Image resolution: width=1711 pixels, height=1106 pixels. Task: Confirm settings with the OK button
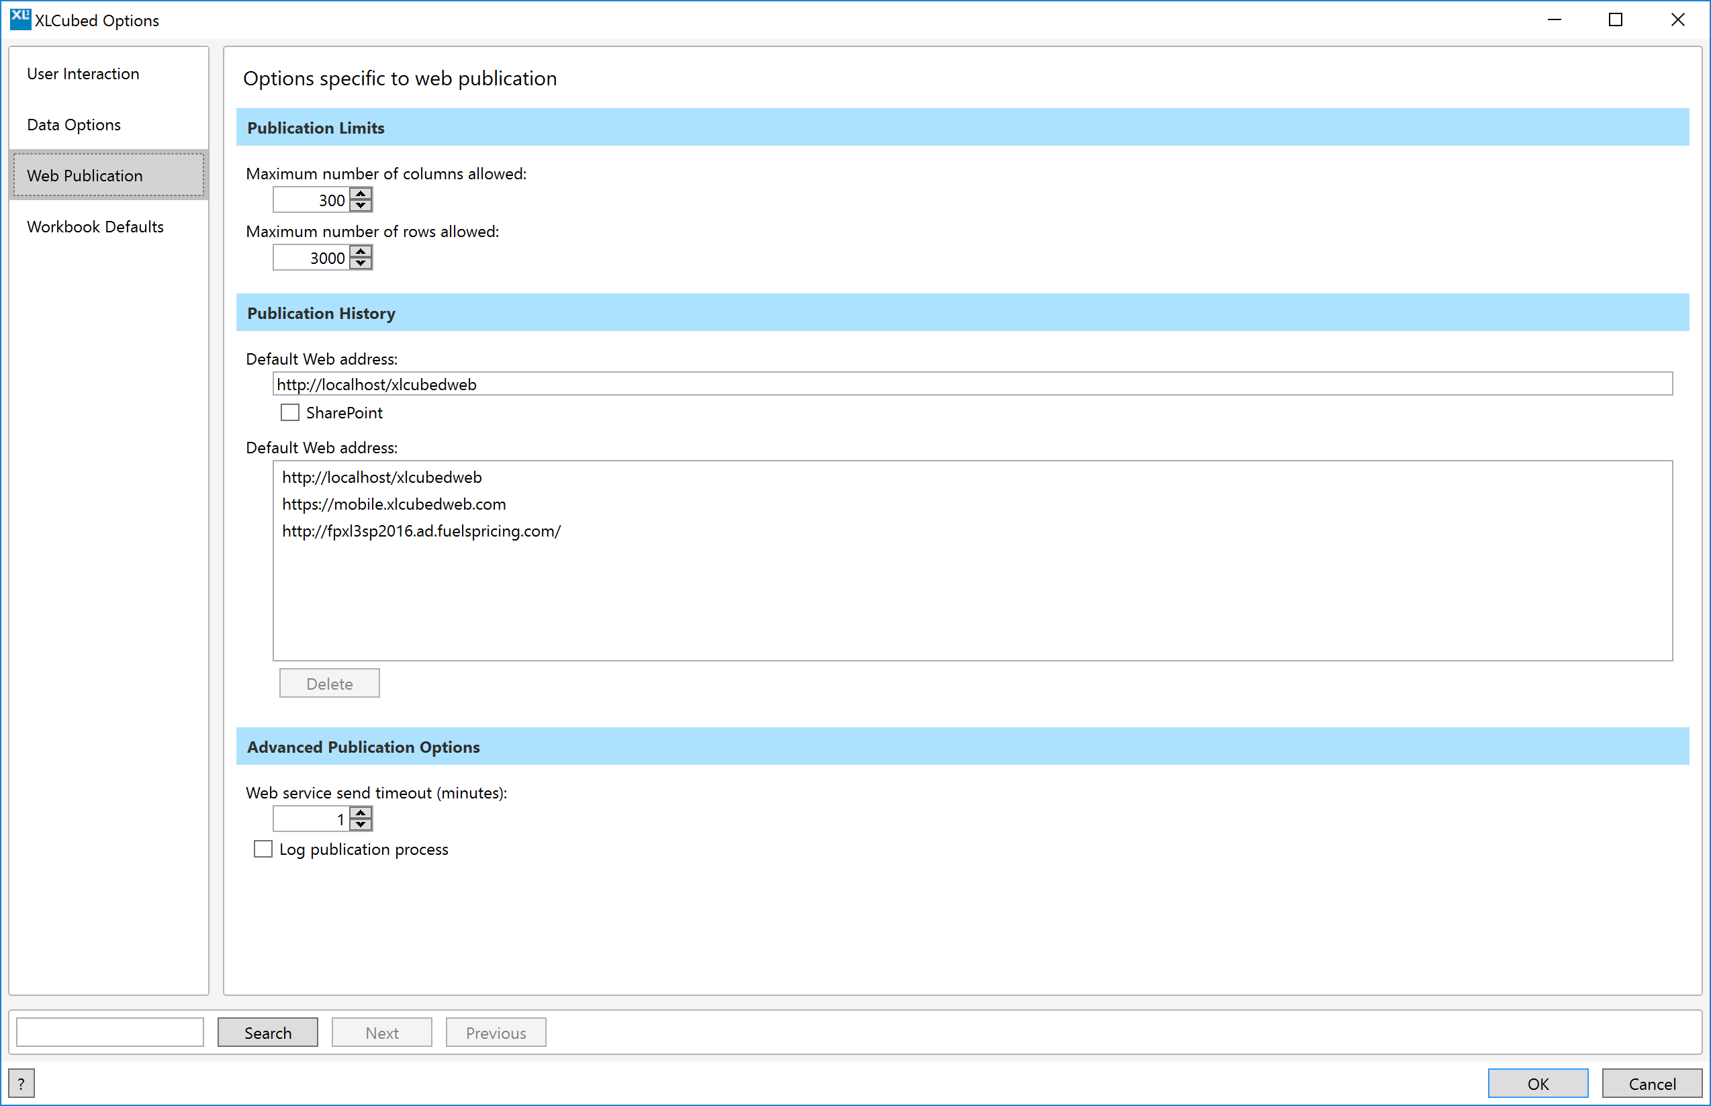1537,1083
